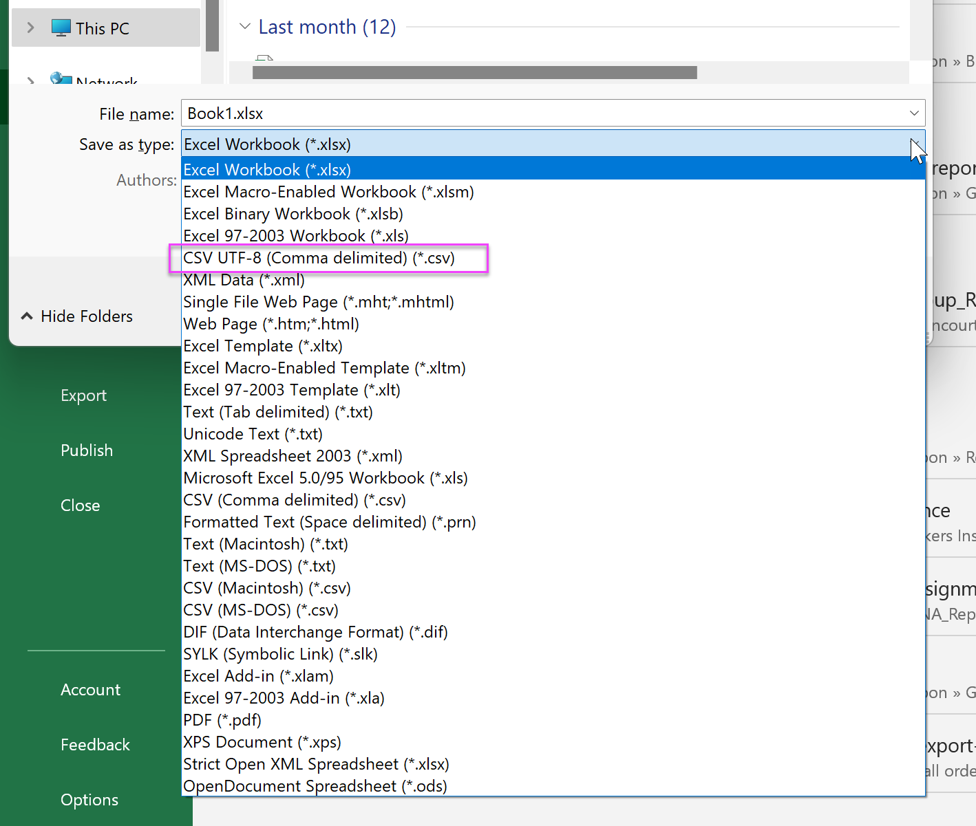
Task: Click the horizontal scrollbar in file list
Action: (x=474, y=73)
